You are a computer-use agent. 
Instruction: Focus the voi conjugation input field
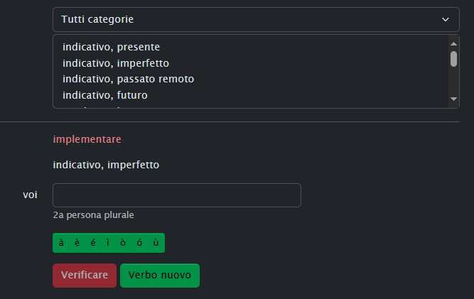[x=177, y=195]
